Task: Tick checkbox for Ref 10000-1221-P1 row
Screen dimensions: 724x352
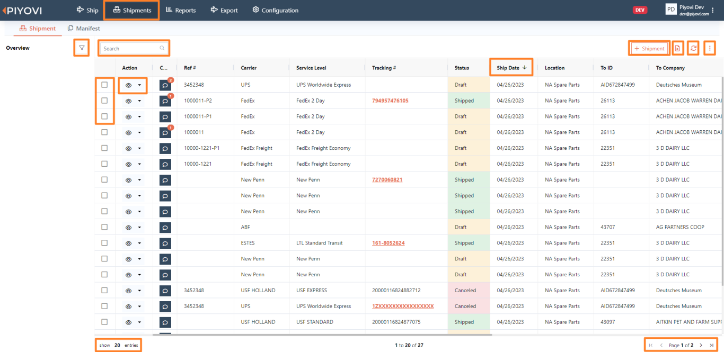Action: click(104, 148)
